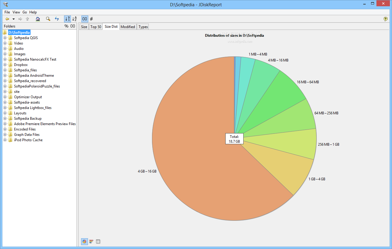Switch to pie chart view
Viewport: 392px width, 249px height.
coord(84,241)
